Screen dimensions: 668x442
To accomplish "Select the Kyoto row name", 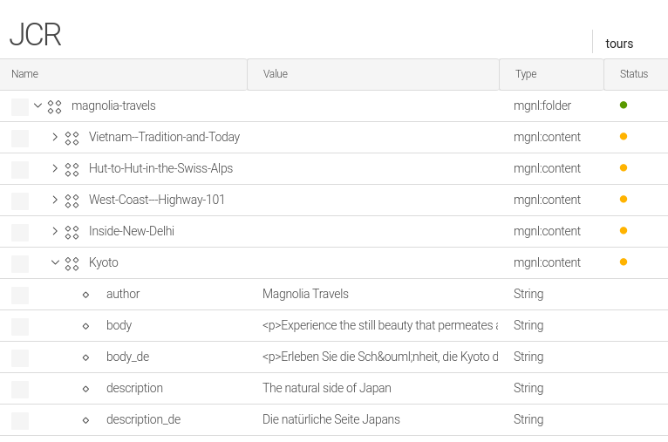I will 104,262.
